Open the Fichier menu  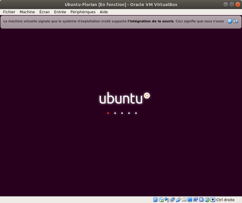point(9,12)
